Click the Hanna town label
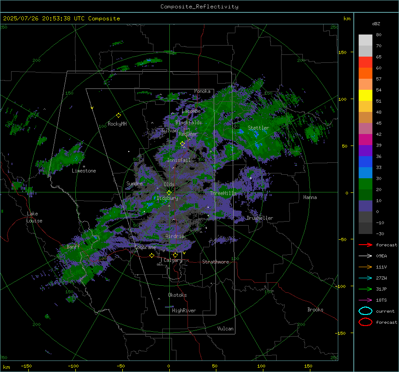Viewport: 399px width, 372px height. (x=310, y=197)
